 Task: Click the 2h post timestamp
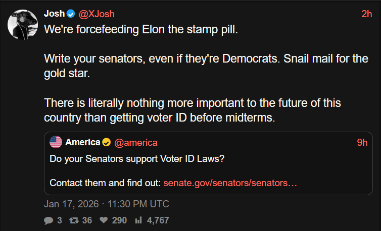[x=366, y=14]
